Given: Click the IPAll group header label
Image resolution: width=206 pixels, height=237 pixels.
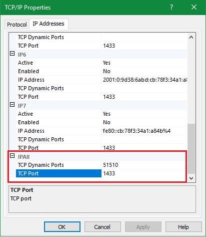Looking at the screenshot, I should (x=23, y=157).
